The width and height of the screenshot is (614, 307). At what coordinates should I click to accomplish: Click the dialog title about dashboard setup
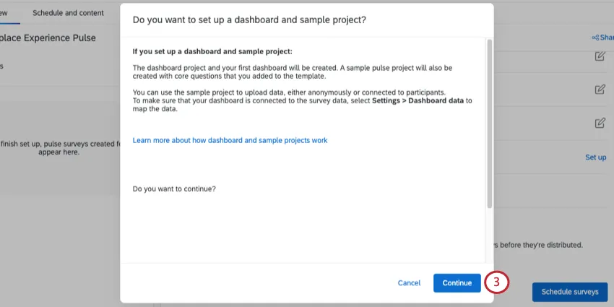[249, 20]
